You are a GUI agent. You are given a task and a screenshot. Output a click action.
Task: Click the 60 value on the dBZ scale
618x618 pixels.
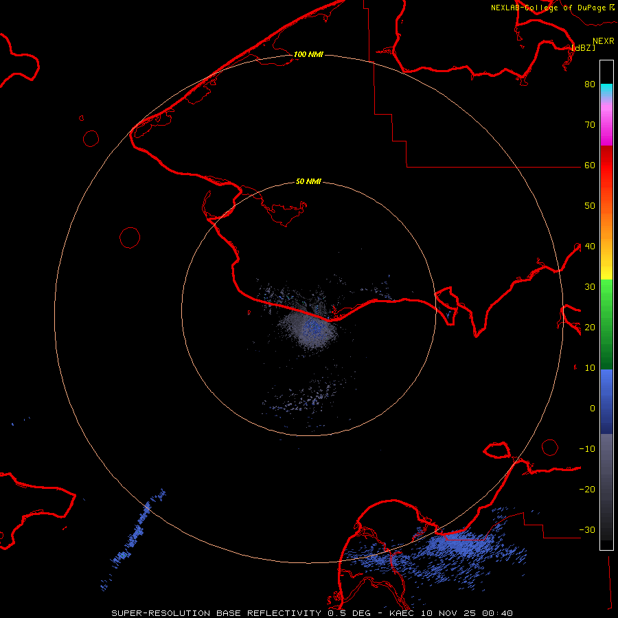590,165
